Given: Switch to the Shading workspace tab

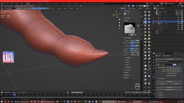Looking at the screenshot, I should (x=63, y=4).
